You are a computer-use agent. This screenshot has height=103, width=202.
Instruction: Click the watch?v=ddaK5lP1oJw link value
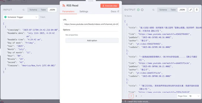pos(164,63)
